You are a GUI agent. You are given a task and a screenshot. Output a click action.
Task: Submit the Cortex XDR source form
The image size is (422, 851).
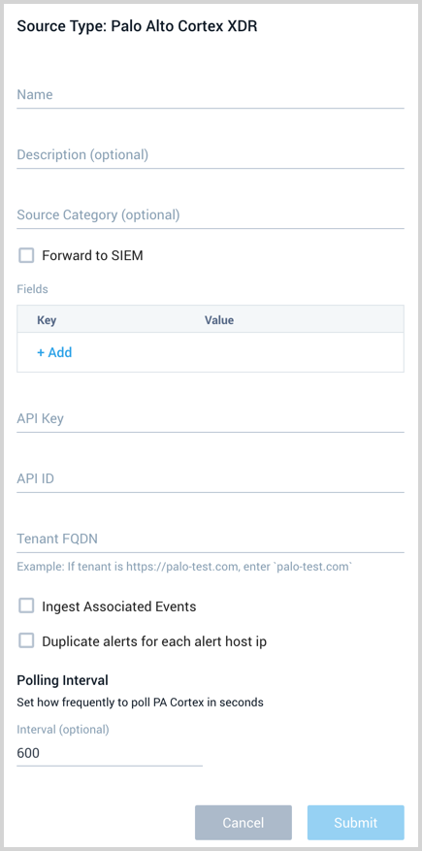(x=356, y=822)
